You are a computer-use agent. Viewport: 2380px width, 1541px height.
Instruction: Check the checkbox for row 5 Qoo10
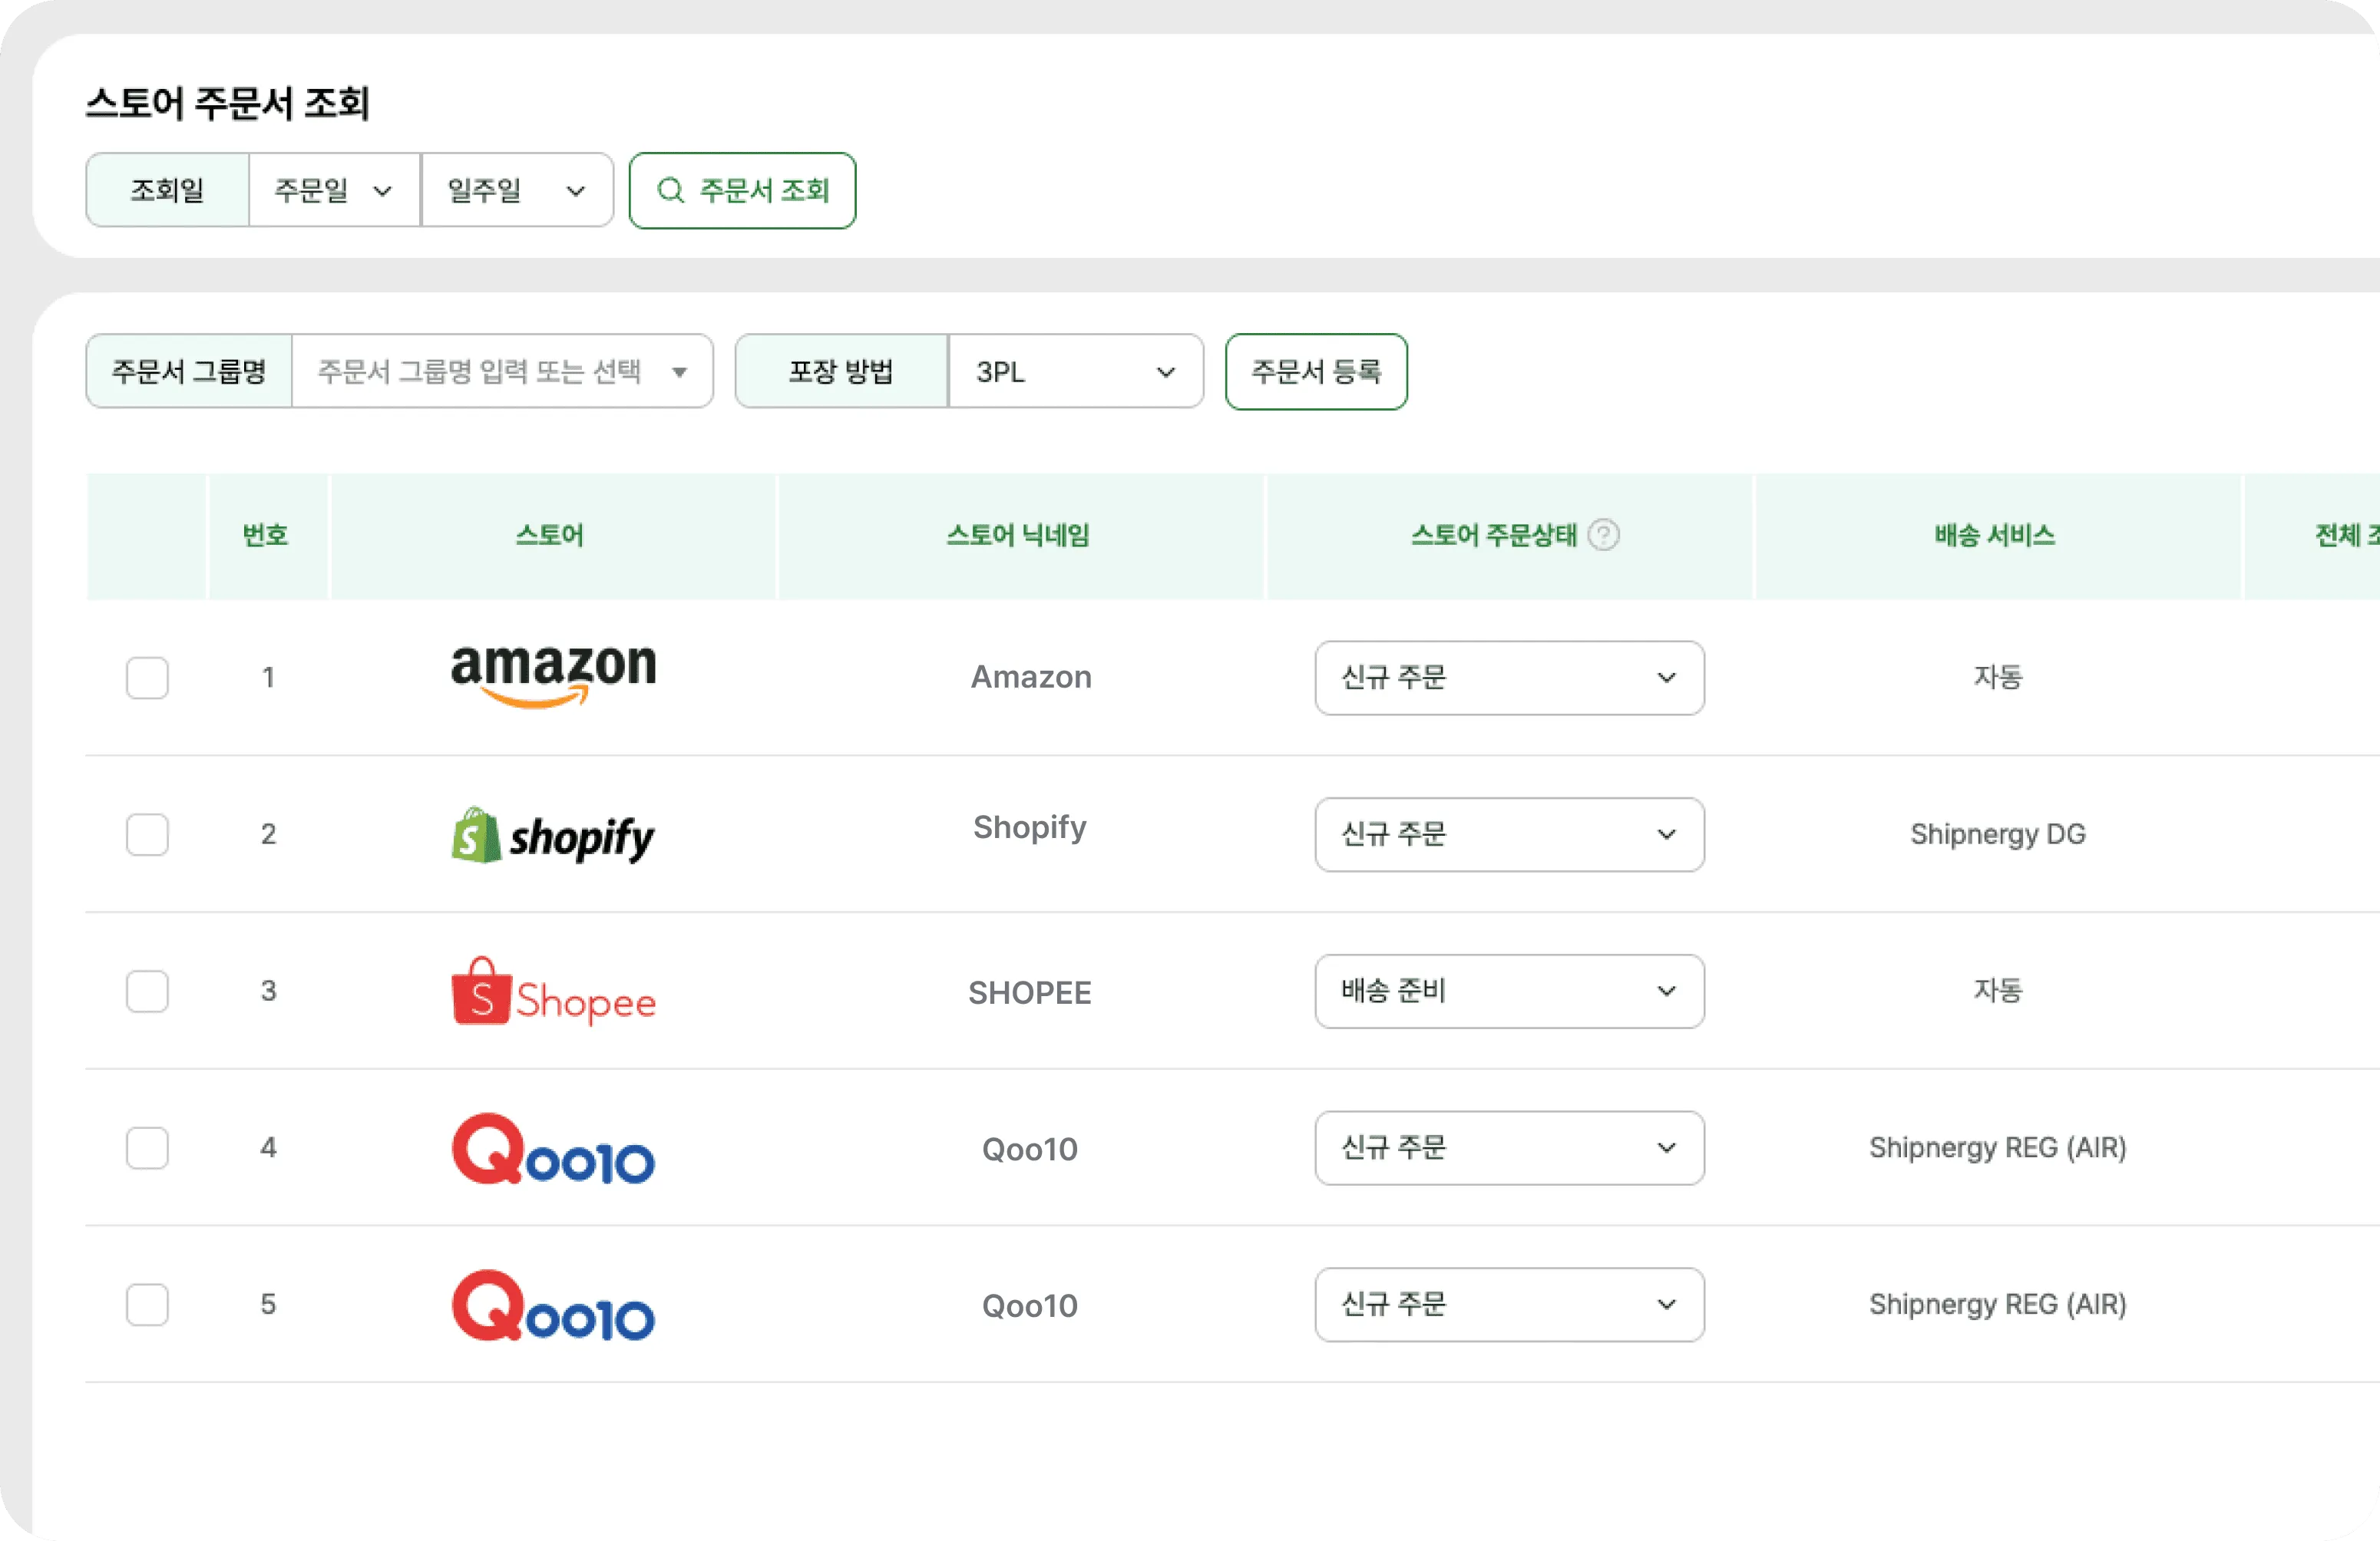pos(147,1305)
